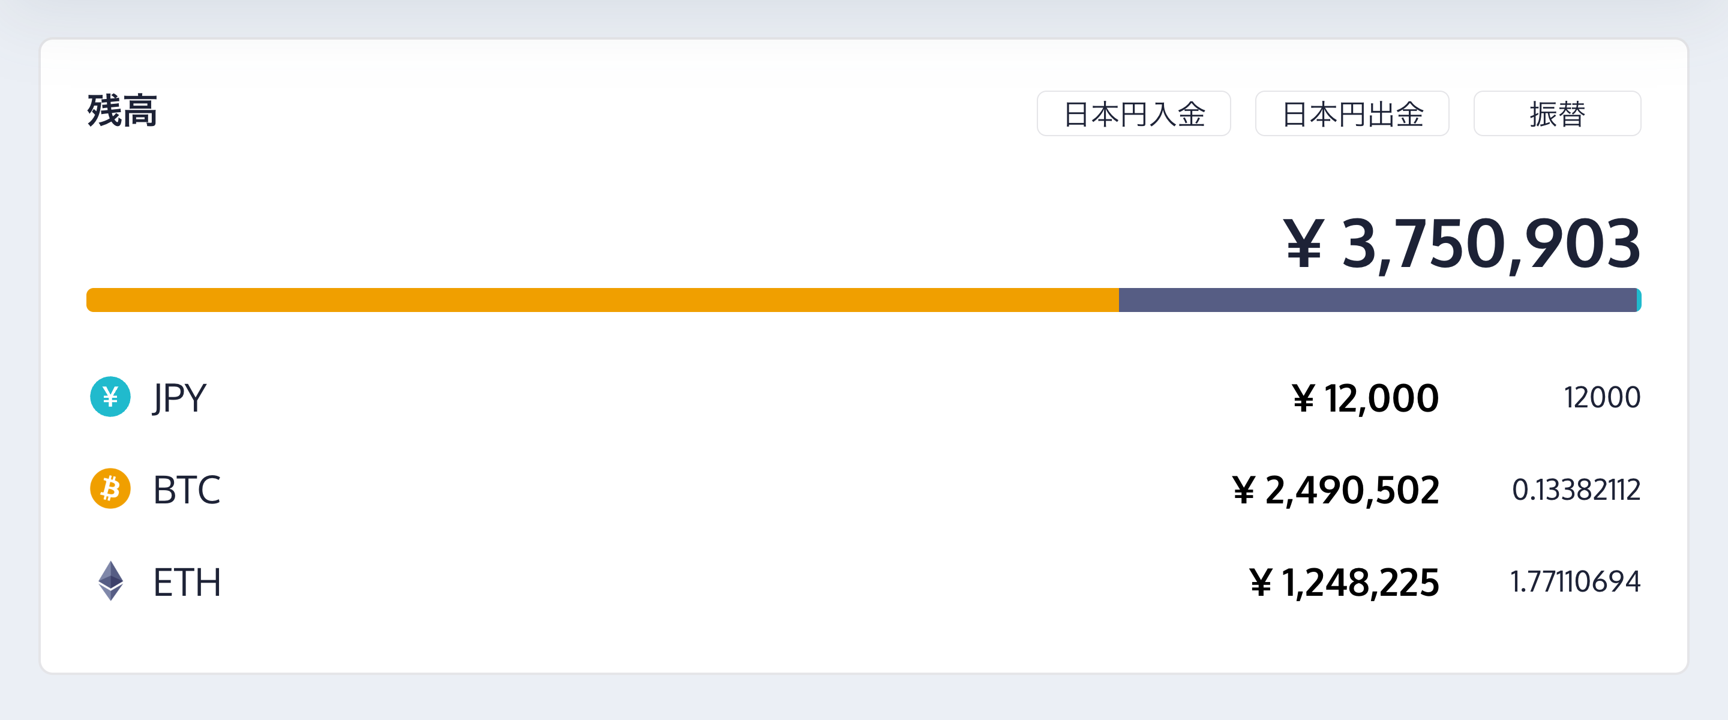Screen dimensions: 1728x720
Task: Click the teal JPY sliver on bar
Action: click(x=1639, y=300)
